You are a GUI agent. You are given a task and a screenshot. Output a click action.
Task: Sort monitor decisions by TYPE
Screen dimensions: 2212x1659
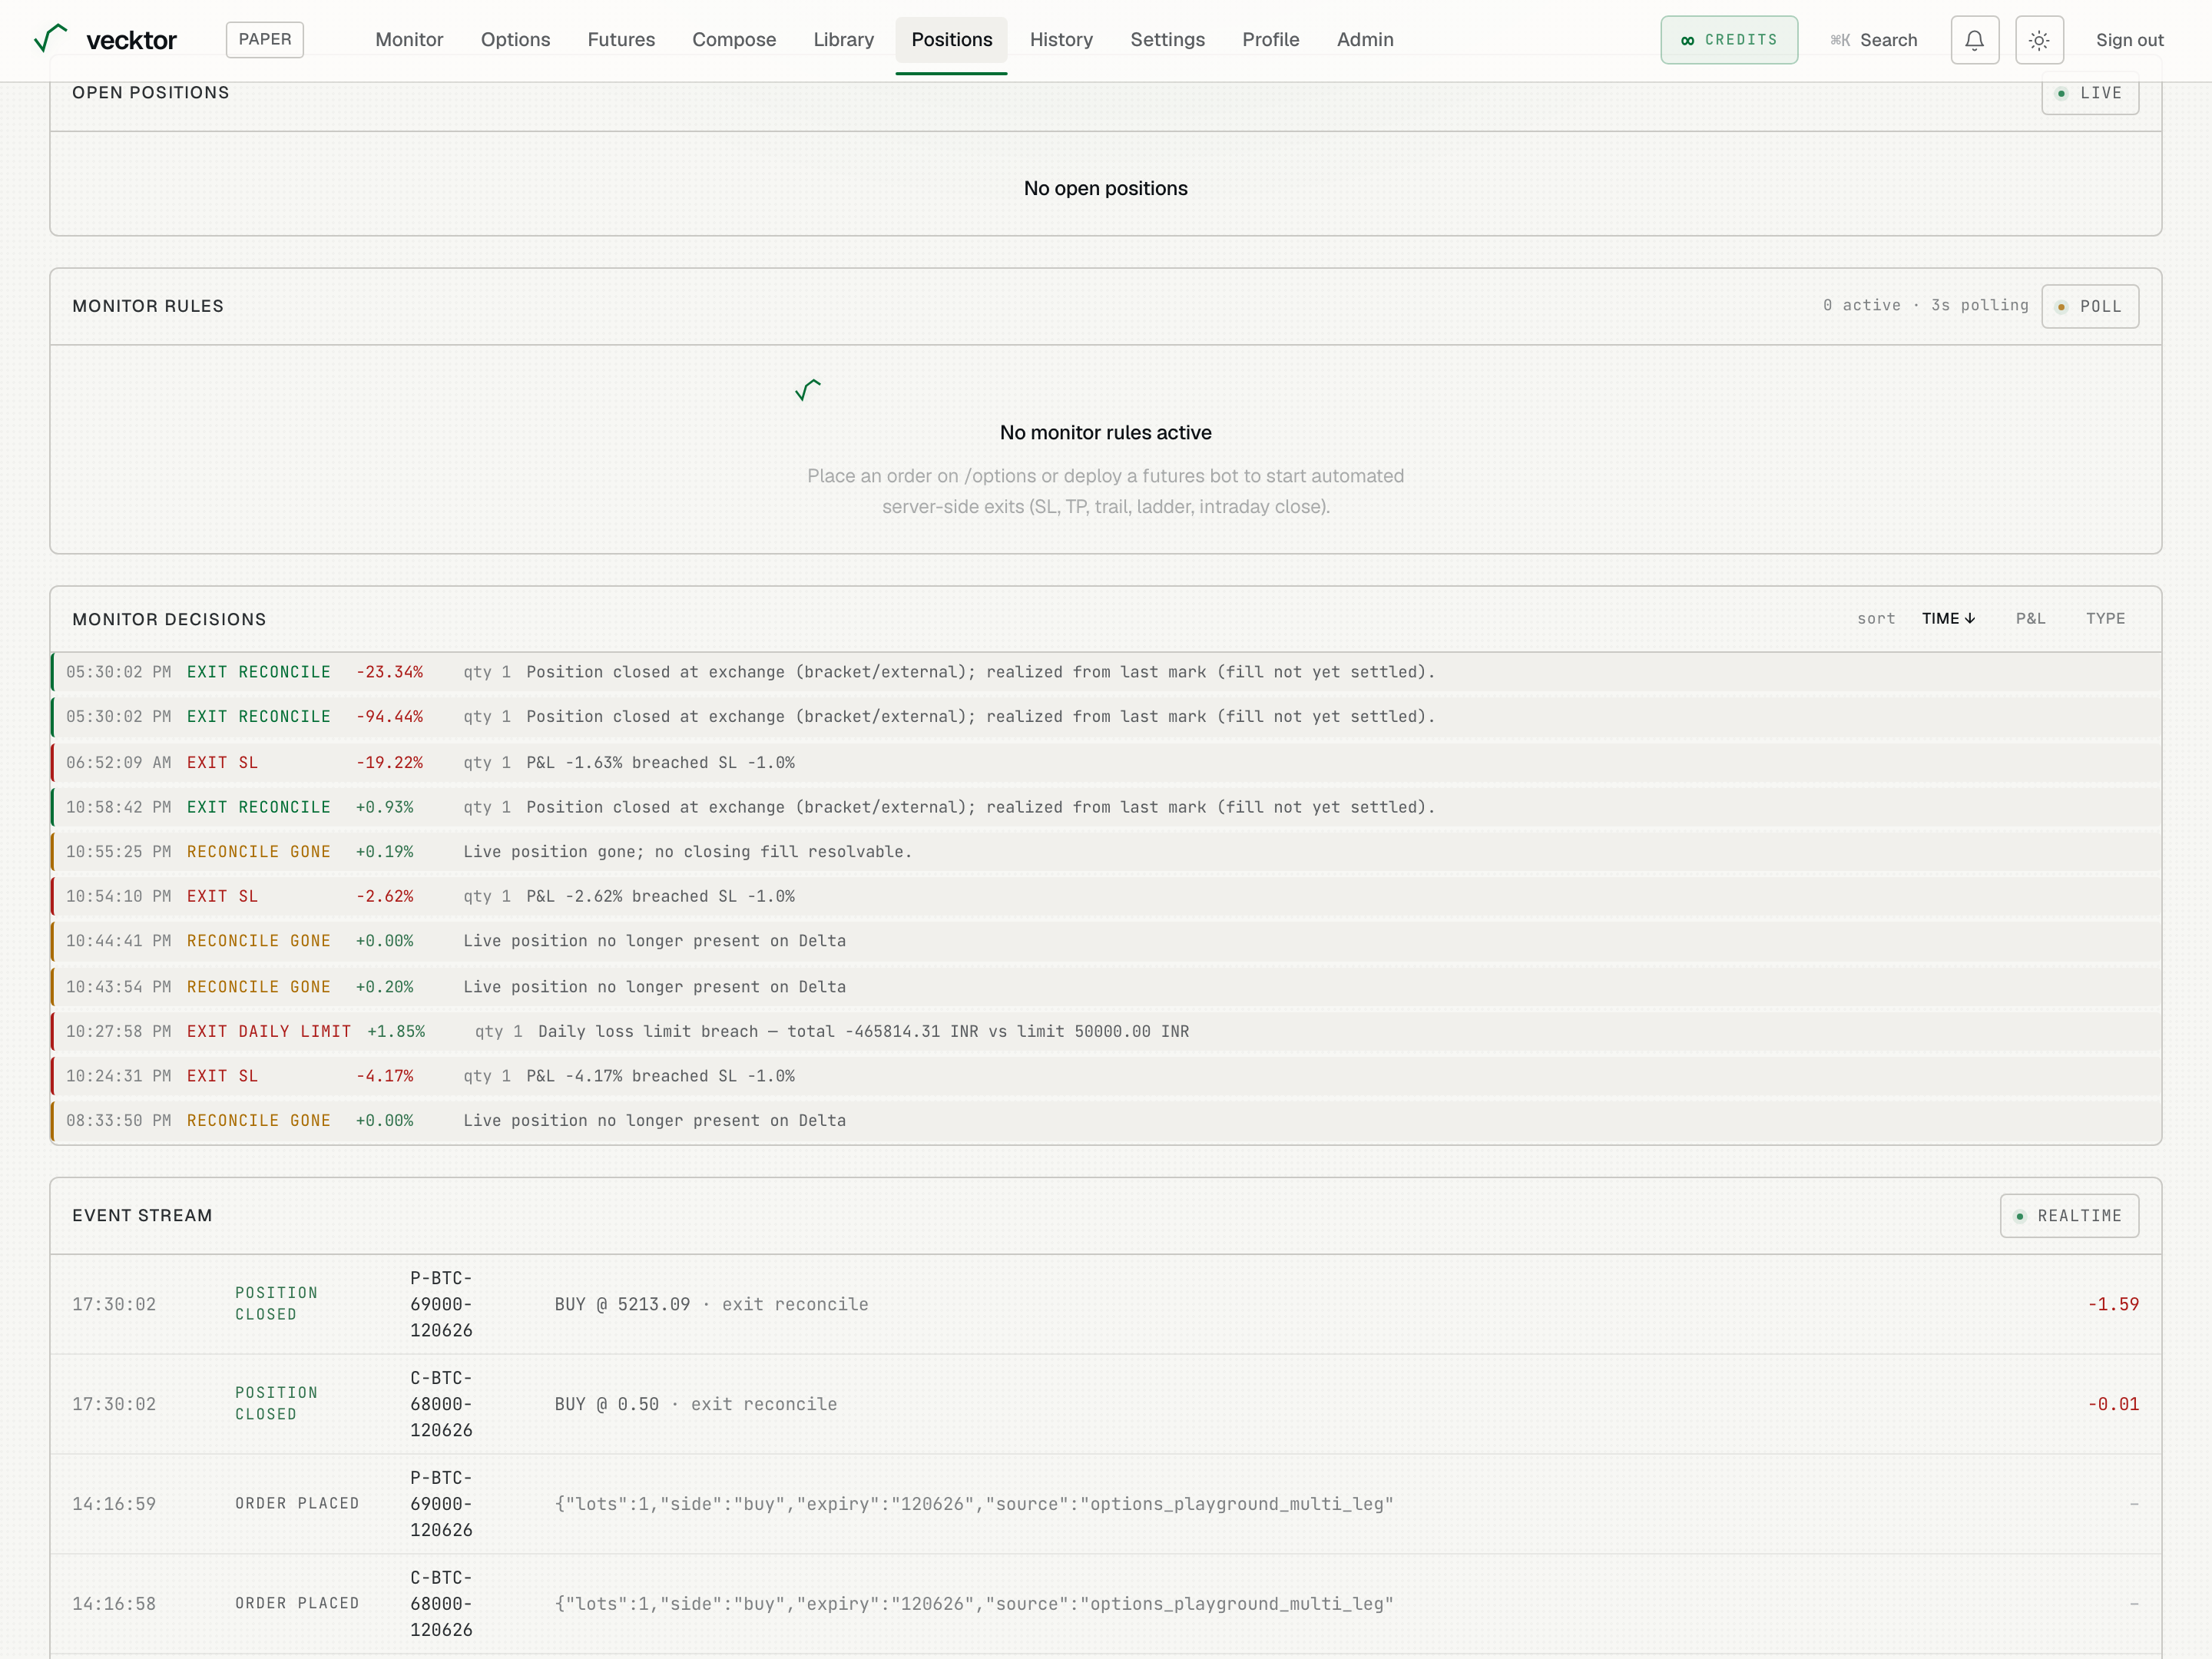[2105, 619]
